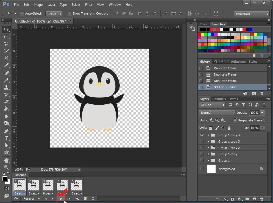Play the frame animation
The image size is (273, 203).
61,199
